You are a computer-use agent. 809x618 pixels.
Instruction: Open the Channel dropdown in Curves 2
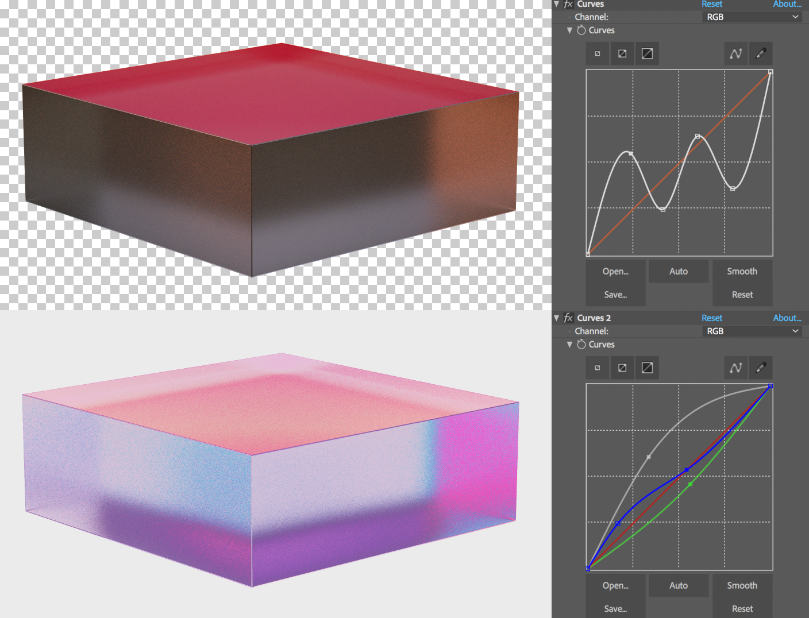pos(752,331)
